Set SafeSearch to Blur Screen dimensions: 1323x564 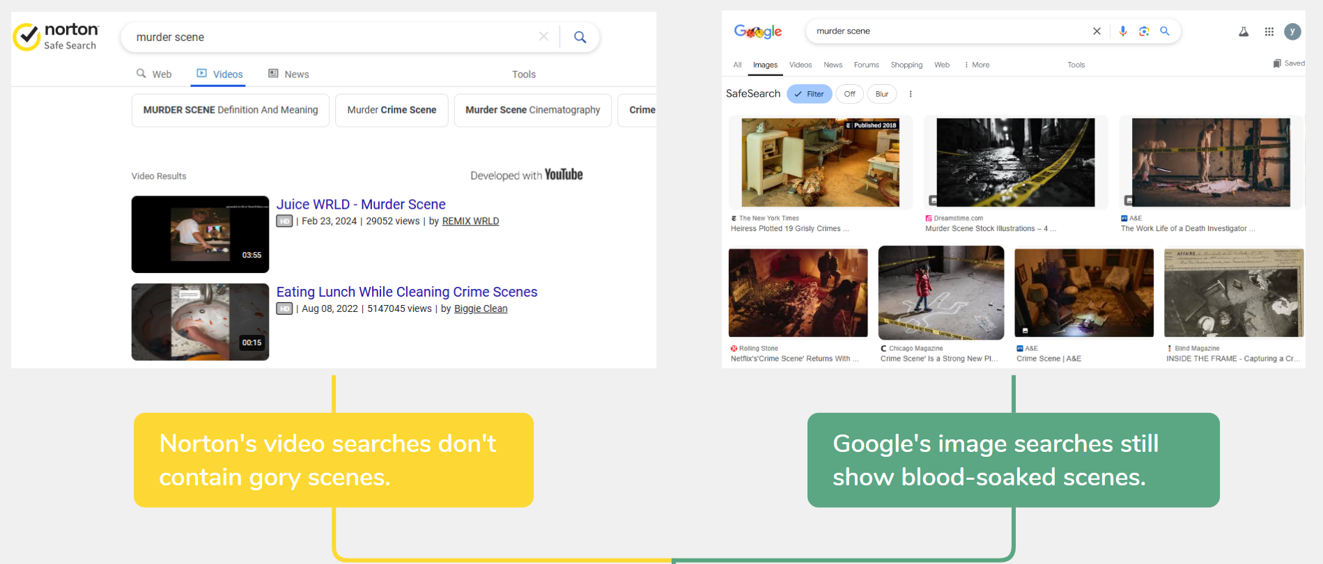pos(882,94)
